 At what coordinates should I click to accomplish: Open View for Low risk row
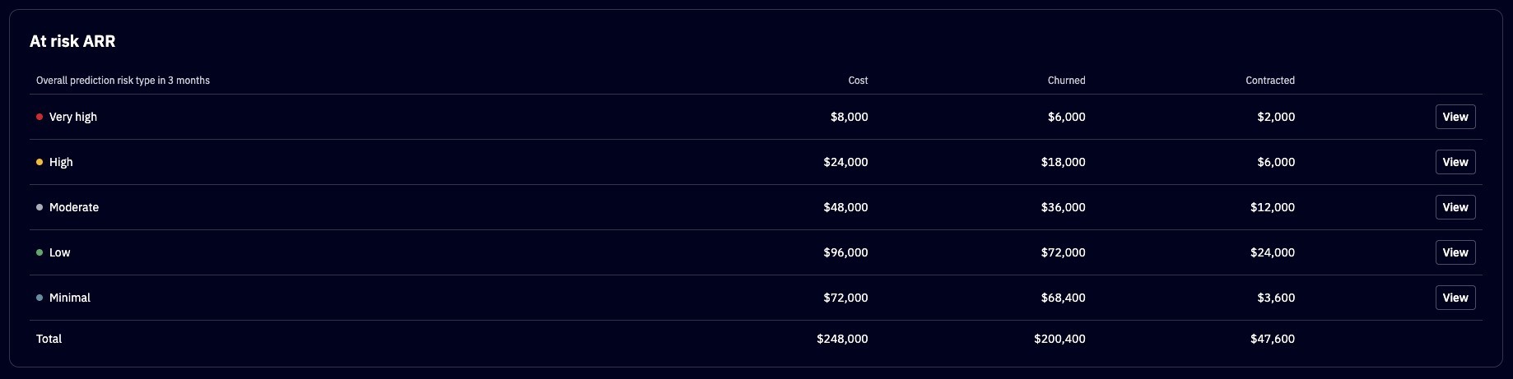pyautogui.click(x=1455, y=252)
